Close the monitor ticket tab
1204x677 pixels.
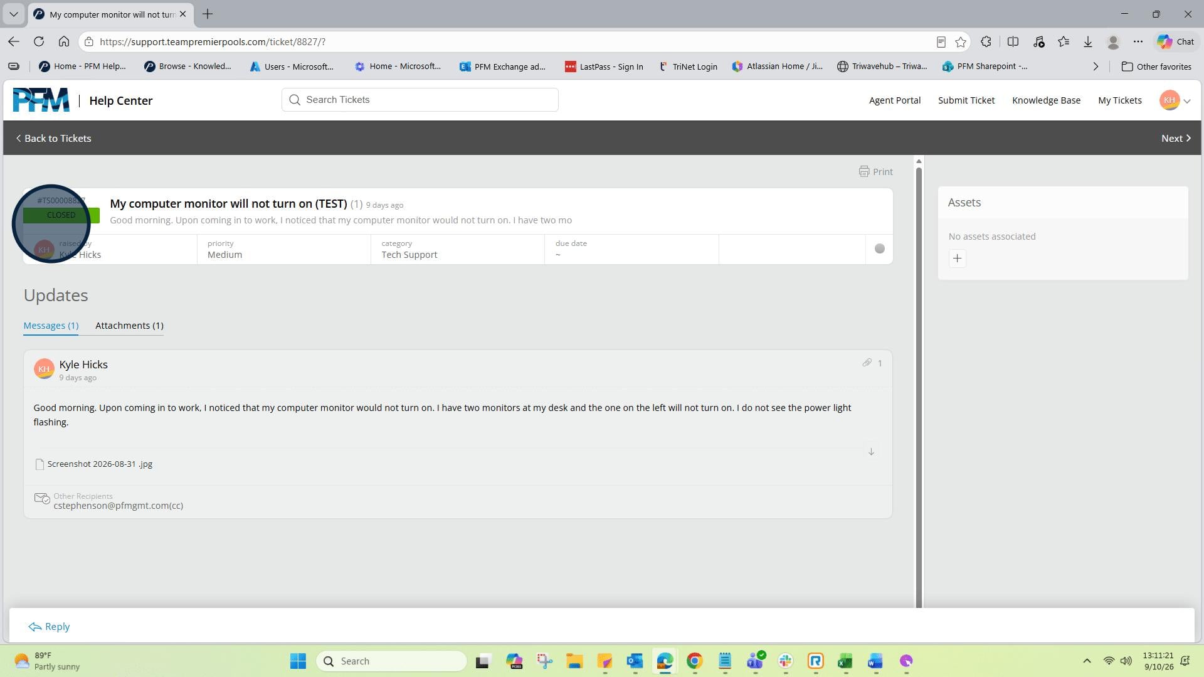[182, 14]
